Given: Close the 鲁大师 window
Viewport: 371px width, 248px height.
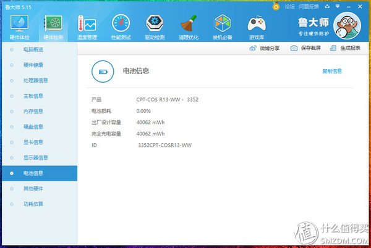Looking at the screenshot, I should coord(360,7).
